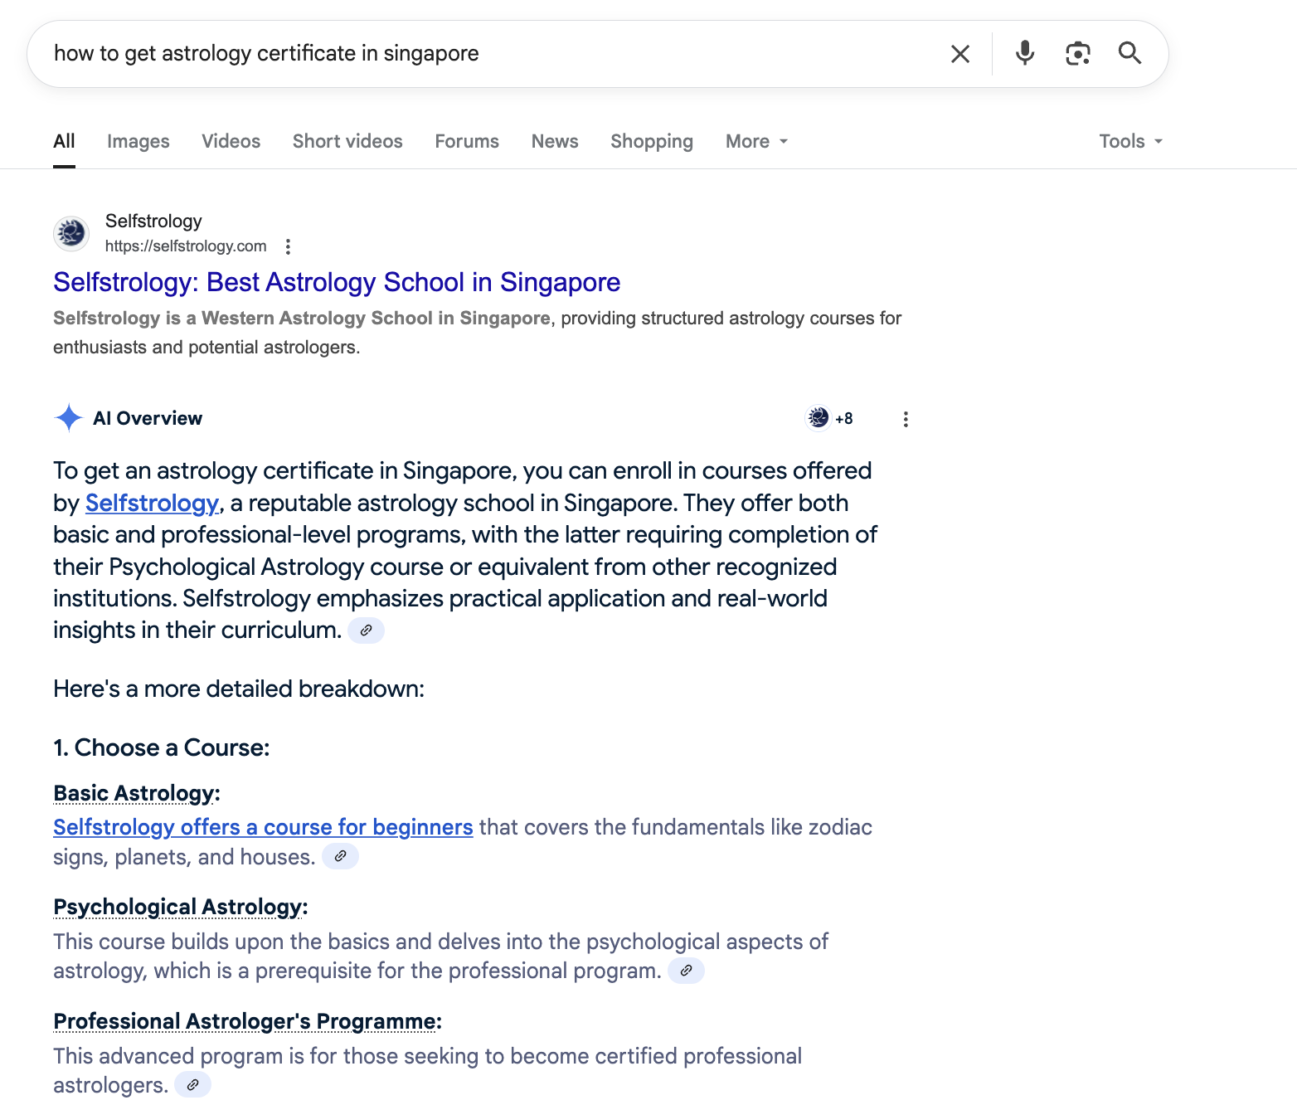
Task: Open 'Selfstrology: Best Astrology School in Singapore' result
Action: point(337,283)
